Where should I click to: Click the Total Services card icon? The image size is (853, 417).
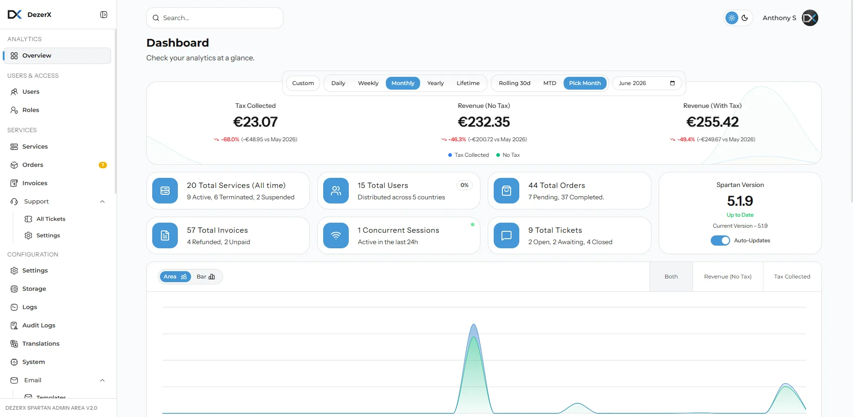coord(165,191)
